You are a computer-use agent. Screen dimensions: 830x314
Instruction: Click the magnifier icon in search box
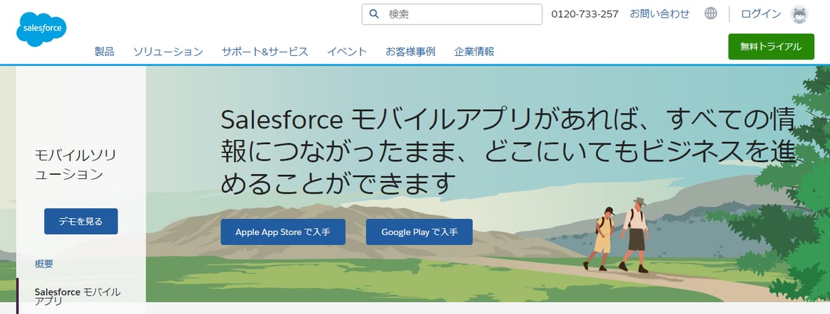pyautogui.click(x=374, y=14)
